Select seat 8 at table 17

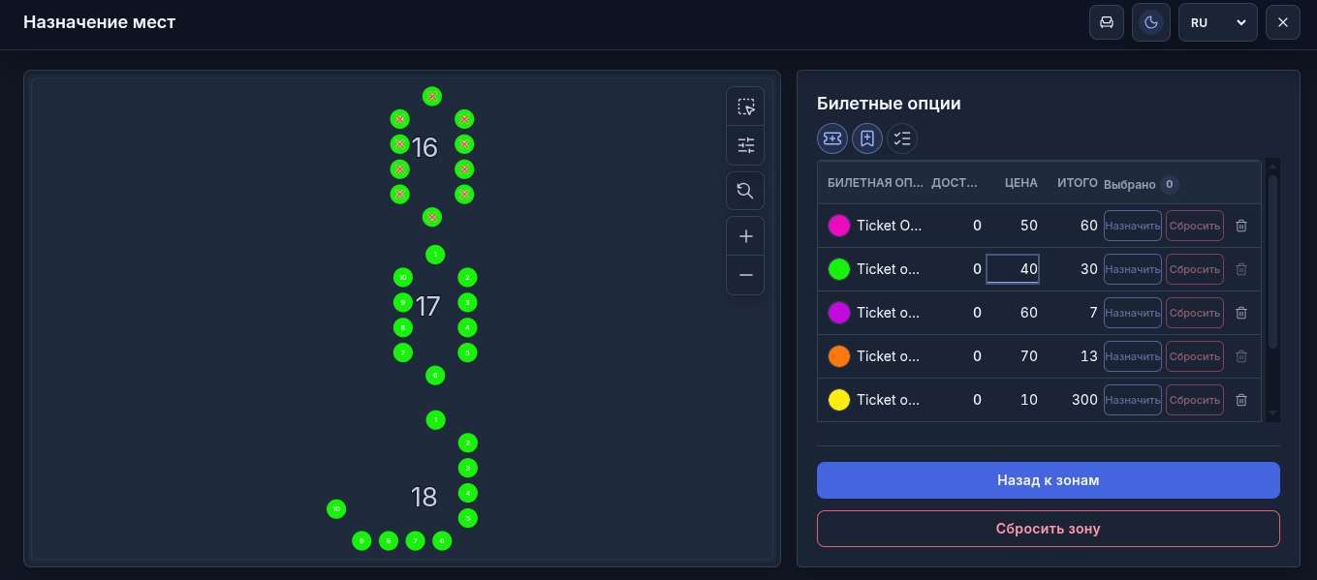(x=403, y=327)
